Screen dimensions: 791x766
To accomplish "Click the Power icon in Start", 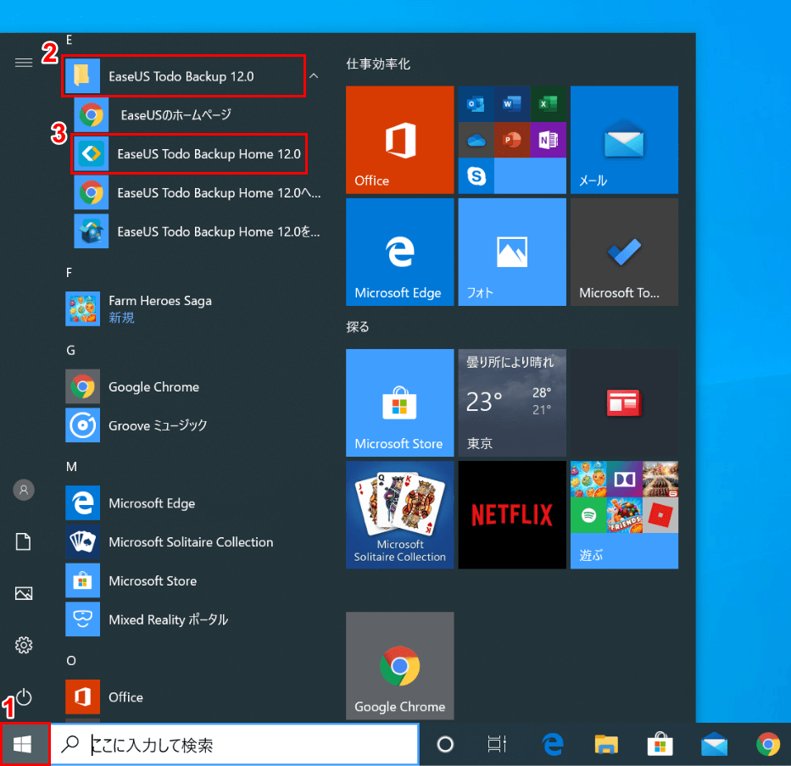I will click(x=24, y=697).
